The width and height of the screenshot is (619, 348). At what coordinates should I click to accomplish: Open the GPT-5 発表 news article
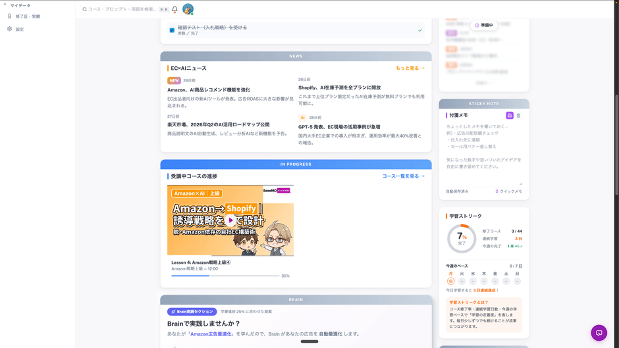coord(339,127)
